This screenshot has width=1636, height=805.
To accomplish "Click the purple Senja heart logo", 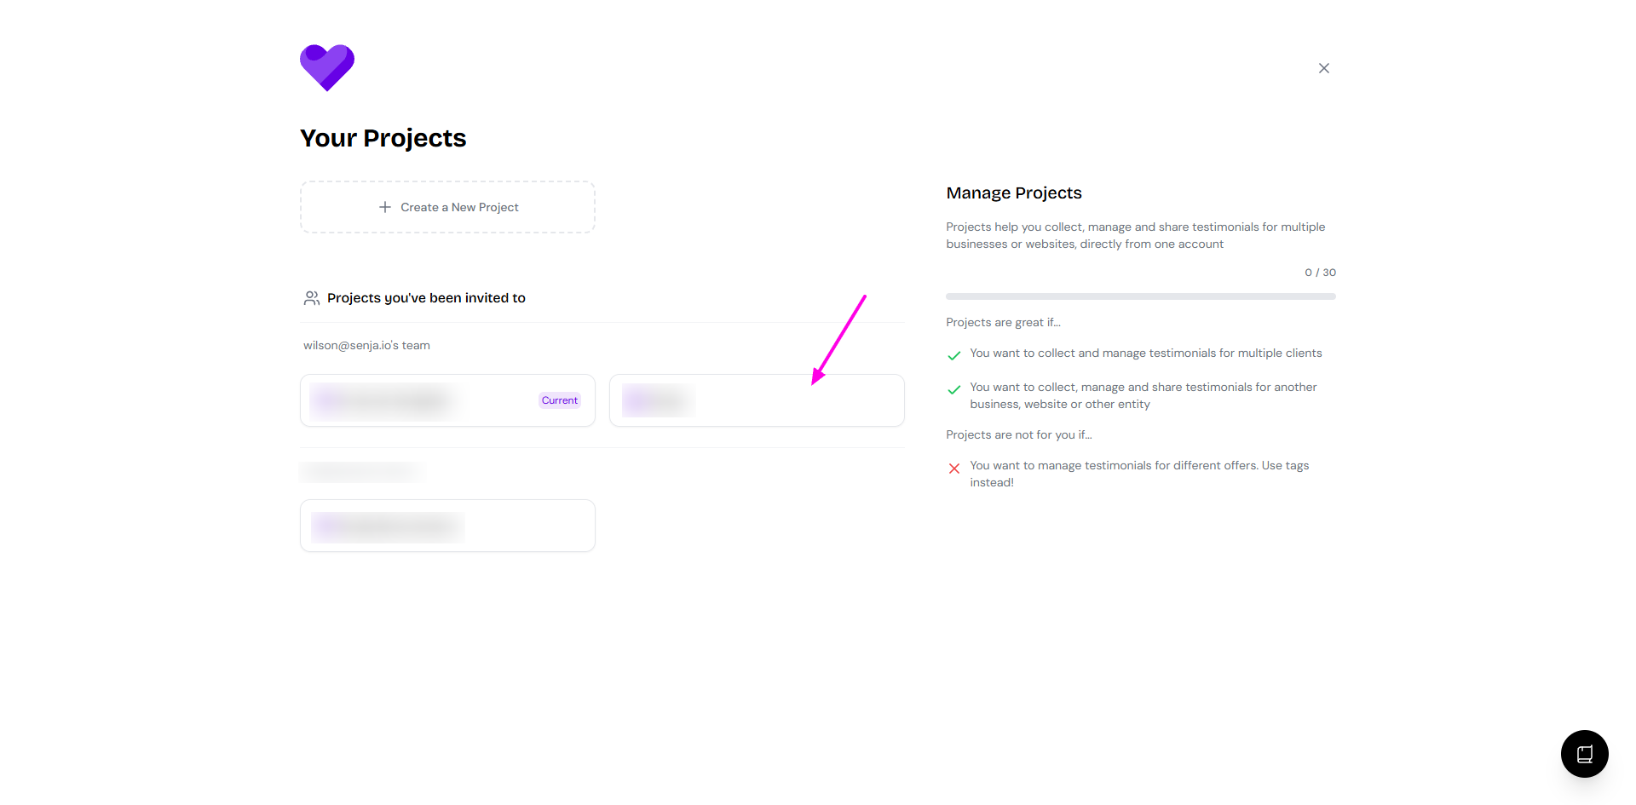I will pyautogui.click(x=327, y=67).
